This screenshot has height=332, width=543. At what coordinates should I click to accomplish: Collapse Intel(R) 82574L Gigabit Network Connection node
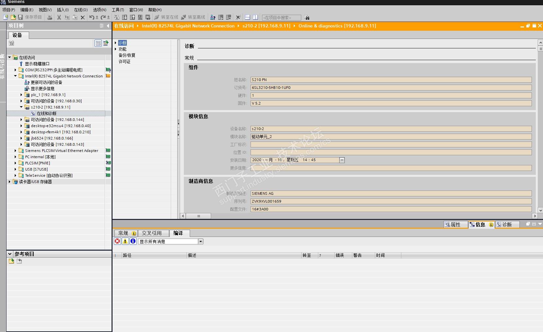click(15, 76)
